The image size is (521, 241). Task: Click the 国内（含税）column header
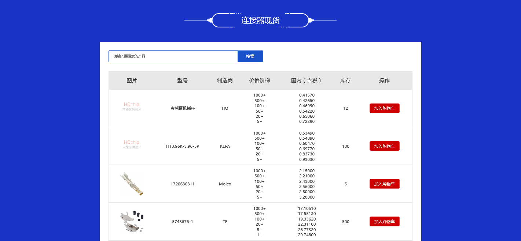point(307,80)
